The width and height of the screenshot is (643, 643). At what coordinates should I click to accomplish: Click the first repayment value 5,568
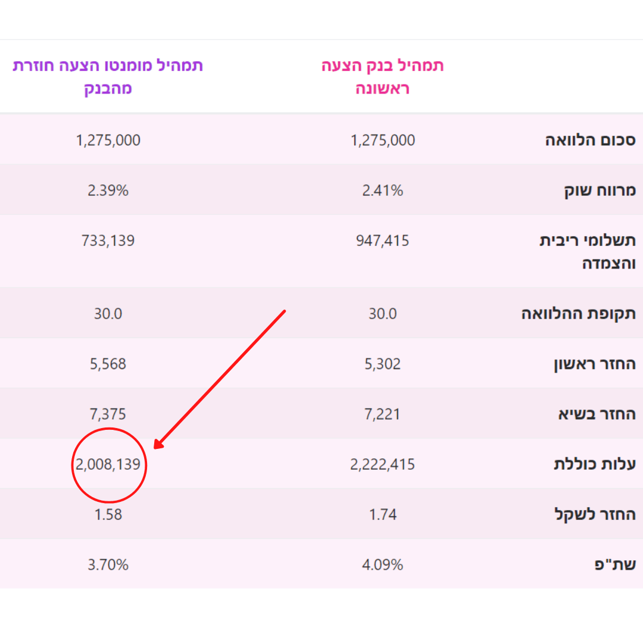tap(108, 364)
